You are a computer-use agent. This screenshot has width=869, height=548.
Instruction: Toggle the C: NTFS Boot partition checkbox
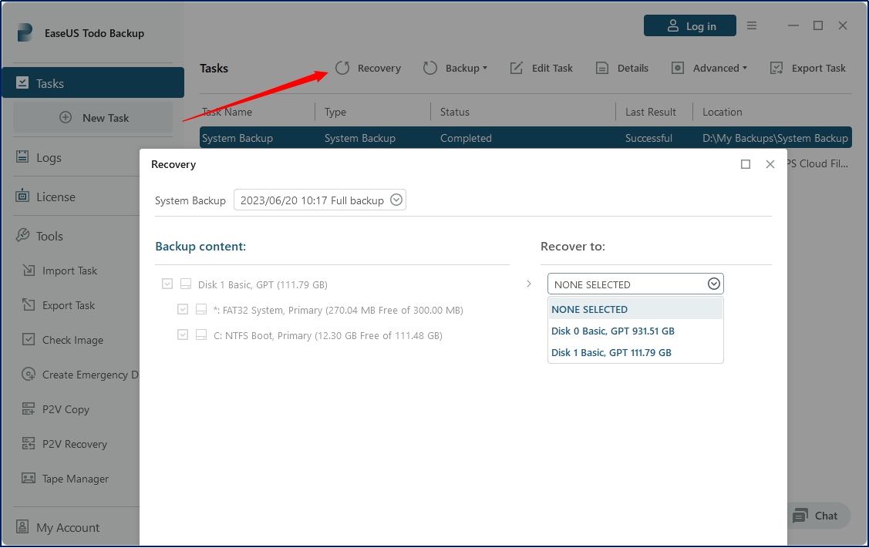[x=182, y=335]
